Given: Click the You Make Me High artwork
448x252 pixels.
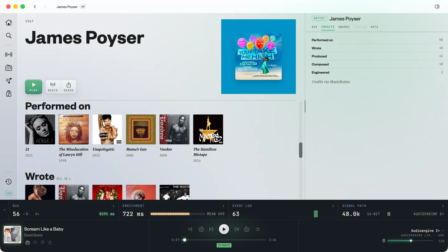Looking at the screenshot, I should pos(259,57).
